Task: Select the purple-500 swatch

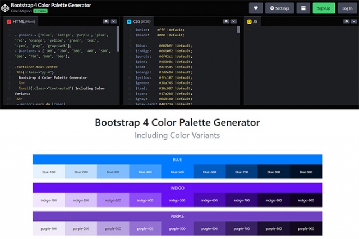Action: click(177, 228)
